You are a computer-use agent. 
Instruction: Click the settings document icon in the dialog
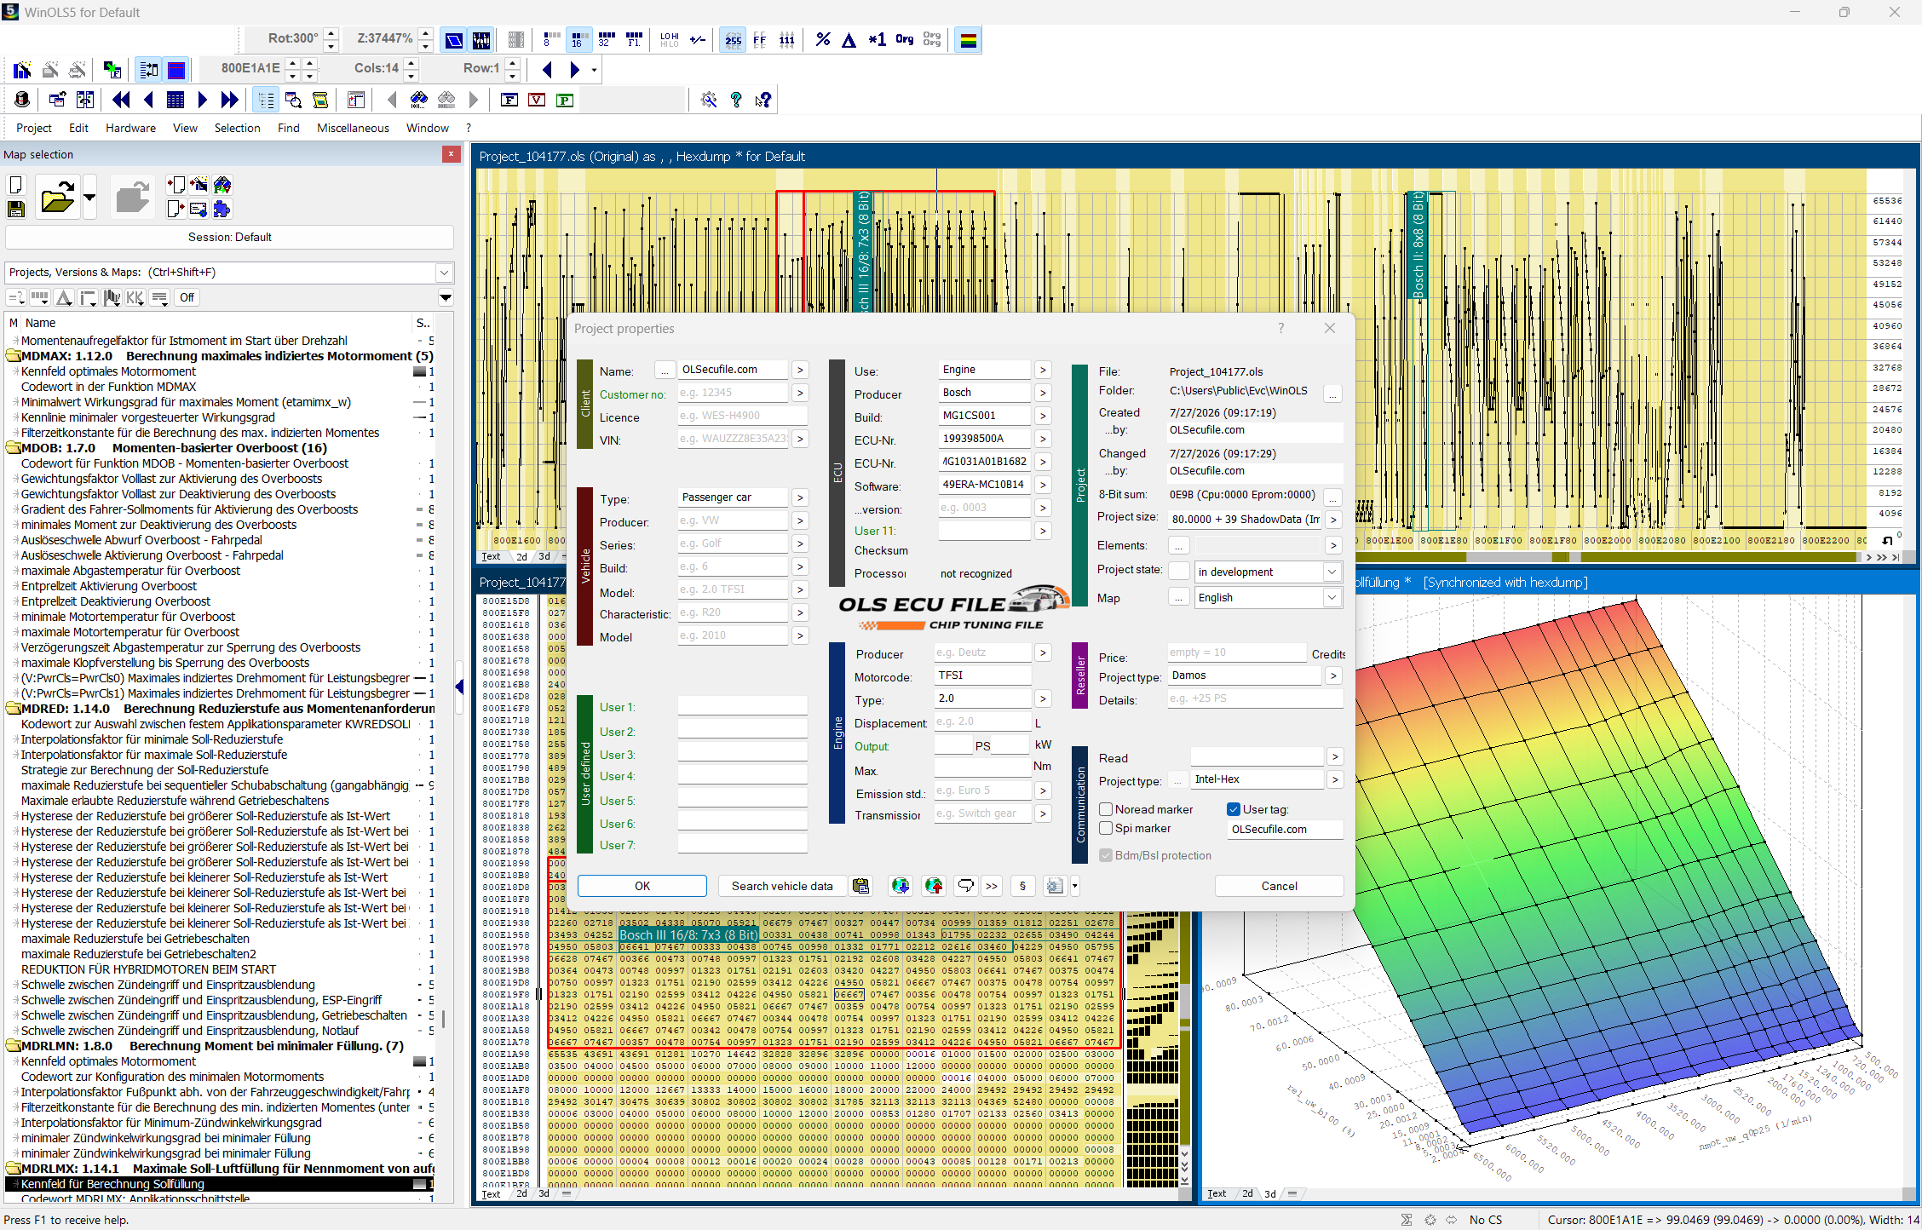(1055, 886)
